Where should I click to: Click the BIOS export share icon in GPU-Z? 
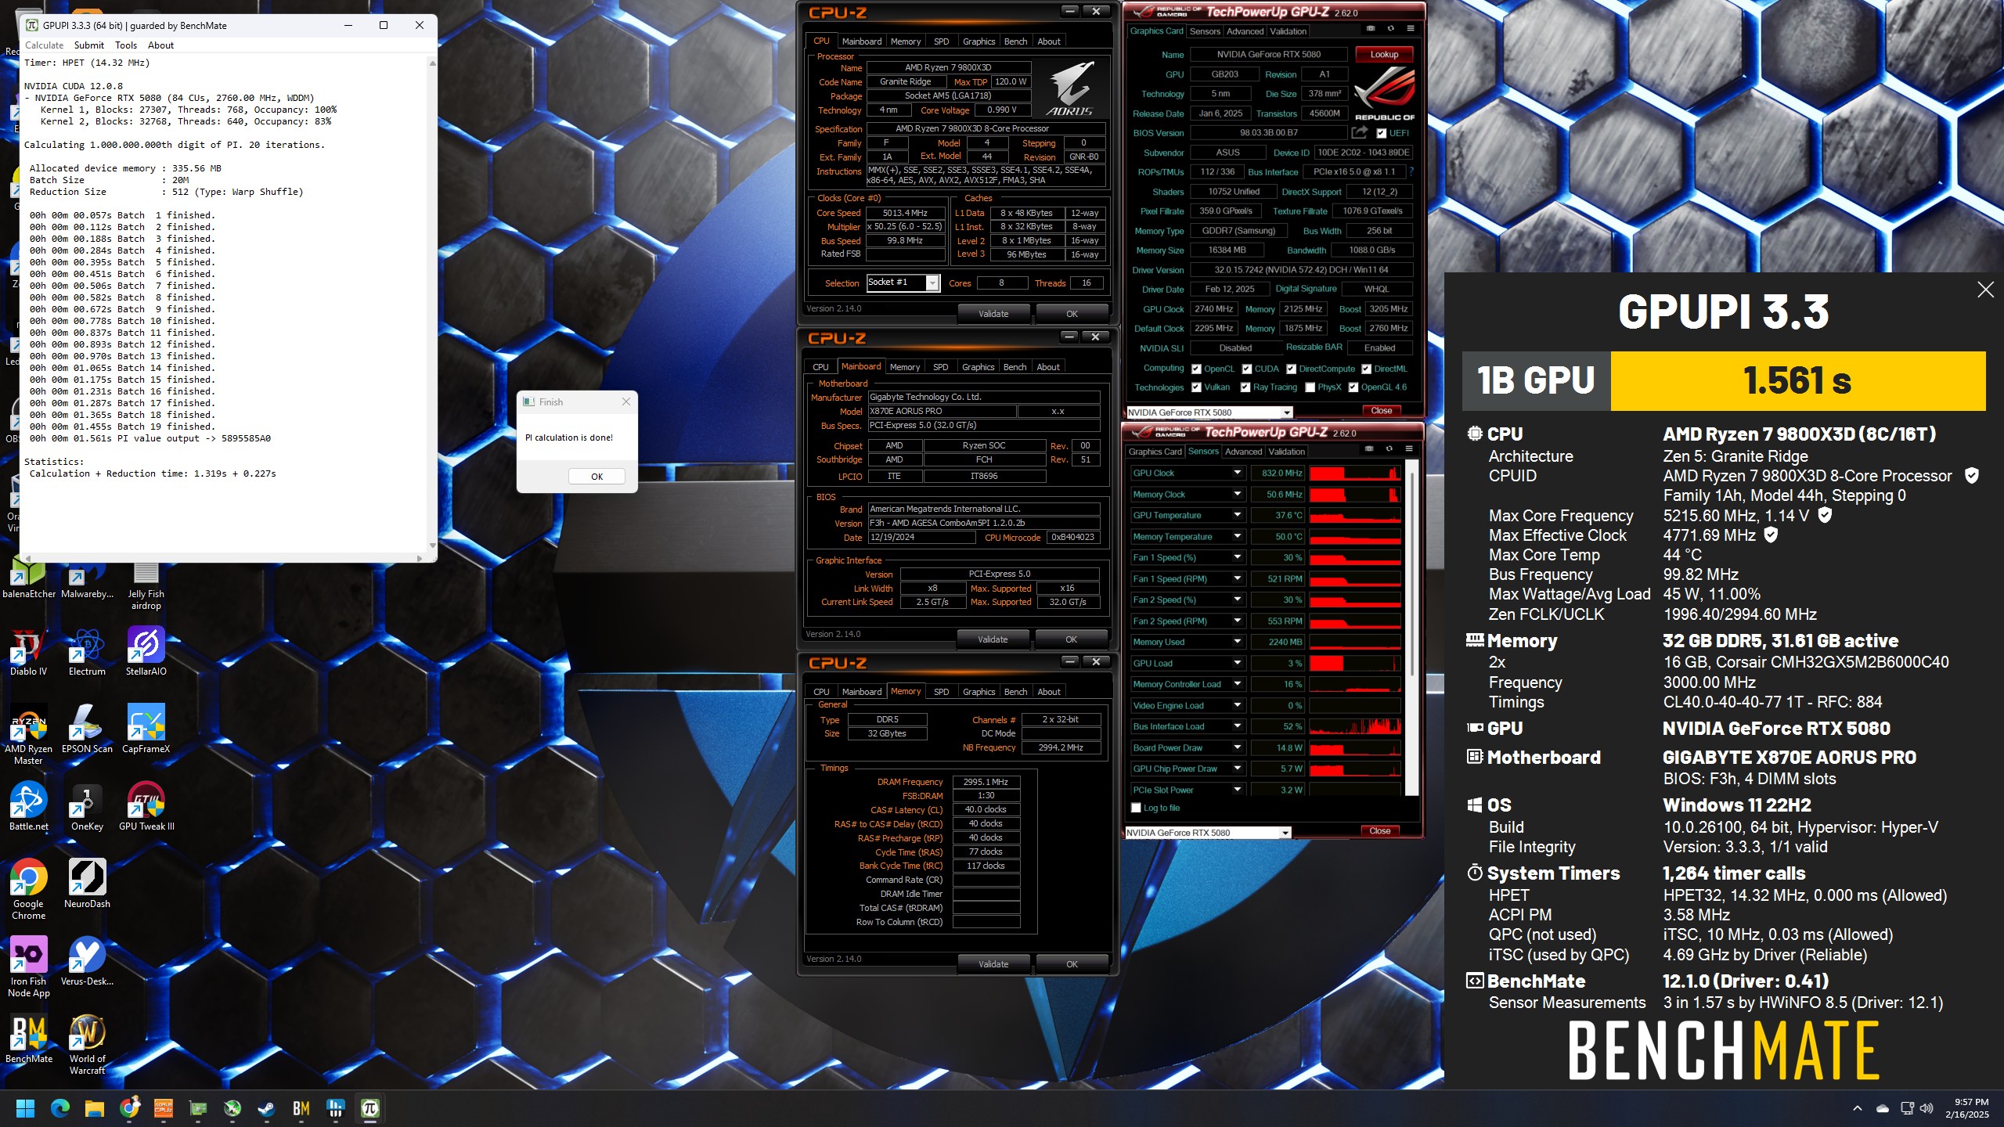tap(1360, 132)
